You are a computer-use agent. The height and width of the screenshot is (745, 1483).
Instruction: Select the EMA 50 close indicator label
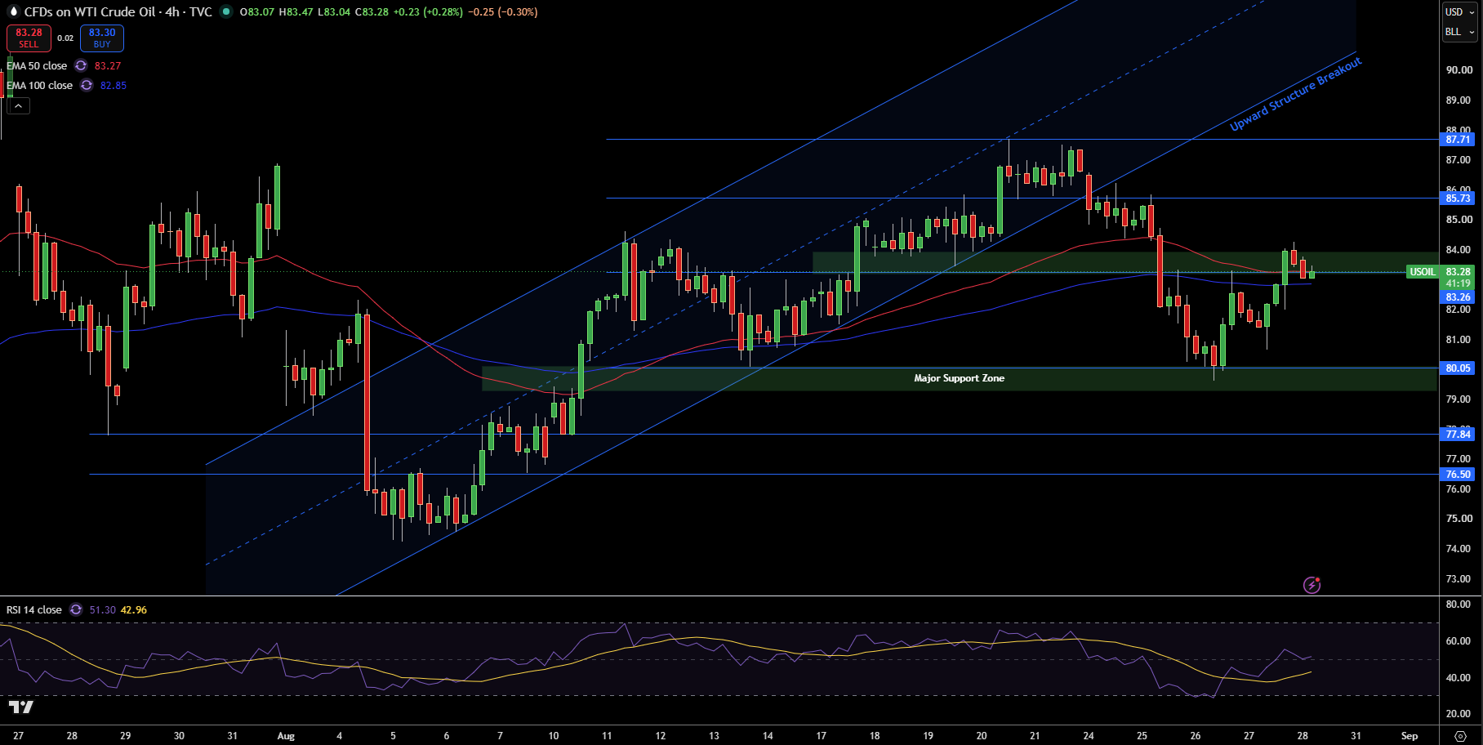pos(37,65)
